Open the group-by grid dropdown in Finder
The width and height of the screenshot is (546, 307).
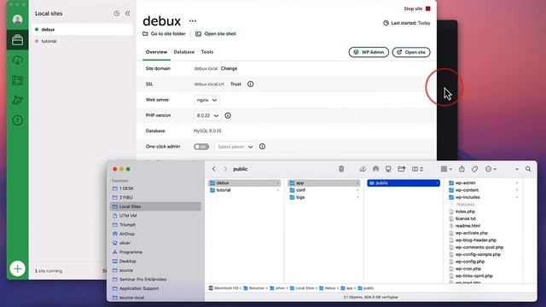click(446, 169)
